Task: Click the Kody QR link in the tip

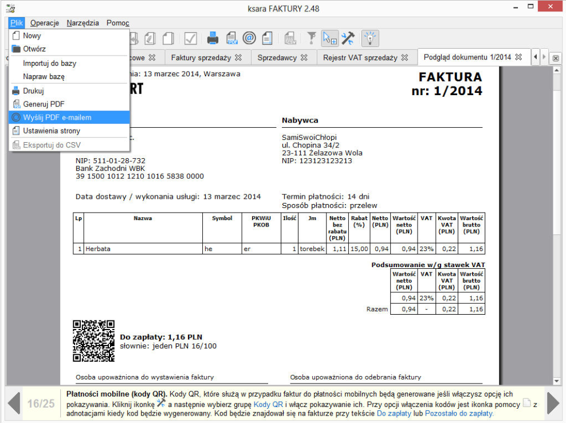Action: click(268, 404)
